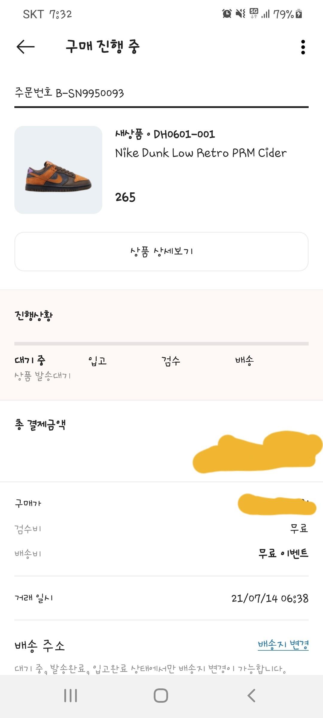Tap the 5G network indicator
The width and height of the screenshot is (323, 718).
pos(254,13)
